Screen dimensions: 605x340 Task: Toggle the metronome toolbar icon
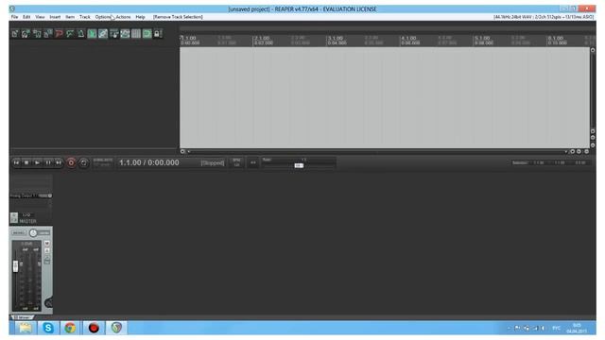click(x=81, y=34)
